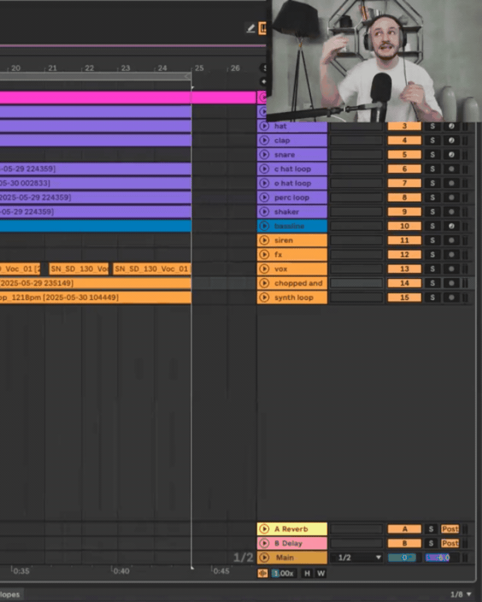Arm the bassline track record button
Viewport: 482px width, 602px height.
pyautogui.click(x=452, y=226)
